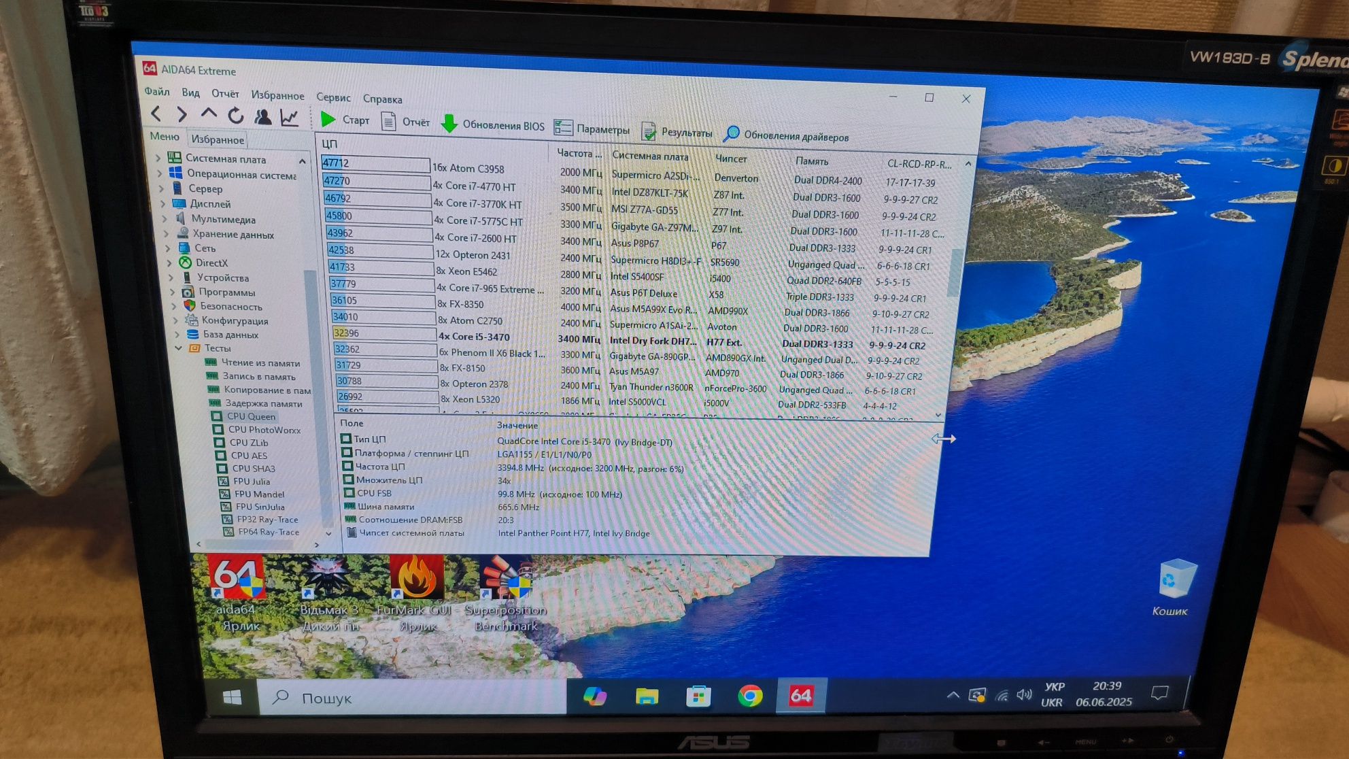Open the Отчёт toolbar button

tap(406, 122)
